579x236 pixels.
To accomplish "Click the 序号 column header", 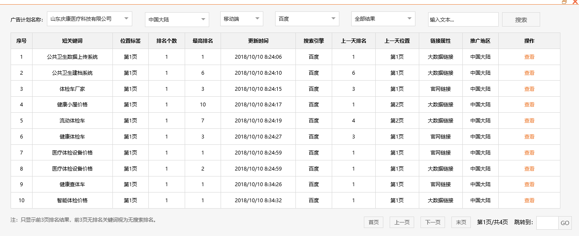I will coord(22,41).
